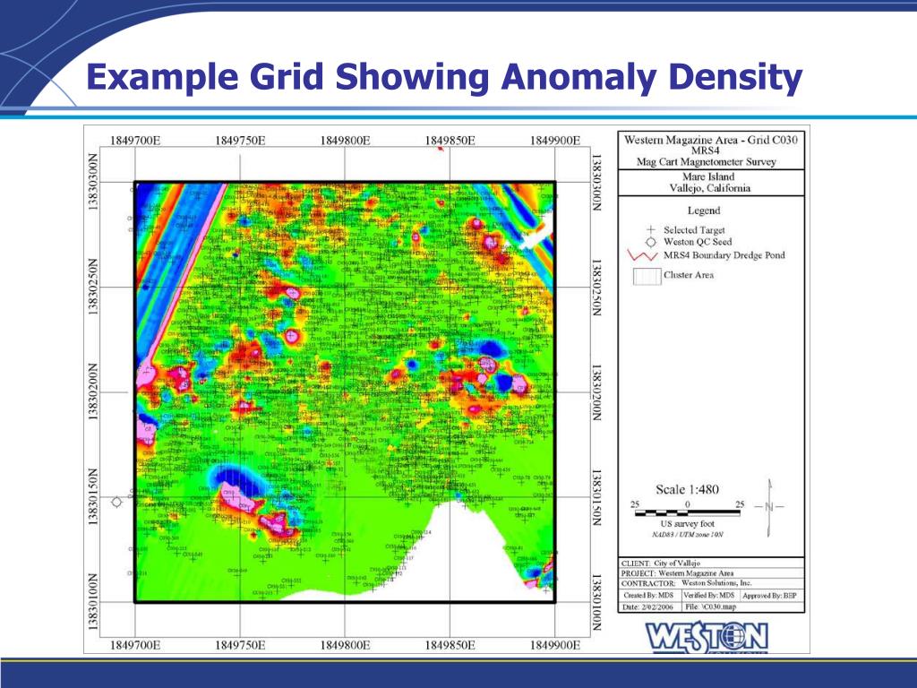The height and width of the screenshot is (688, 917).
Task: Click the '13830100N' label on the right axis
Action: click(596, 603)
